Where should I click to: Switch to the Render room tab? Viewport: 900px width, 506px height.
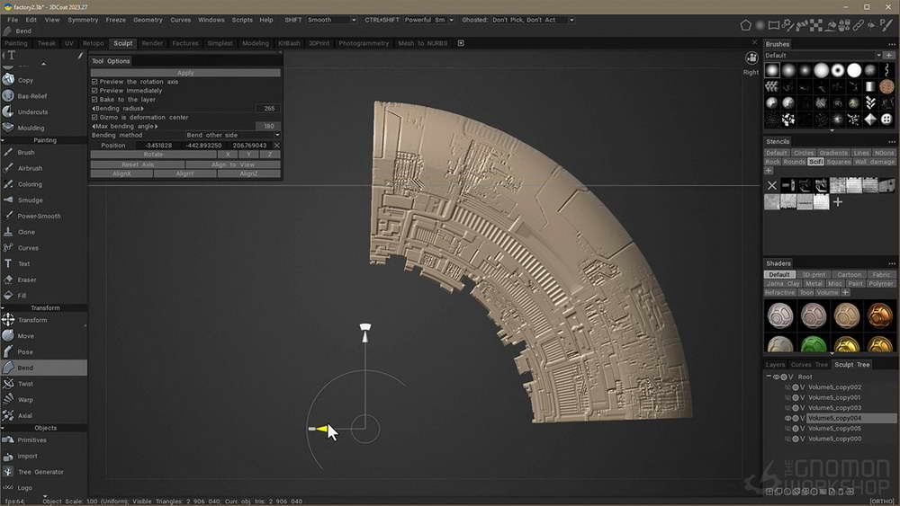[x=152, y=43]
